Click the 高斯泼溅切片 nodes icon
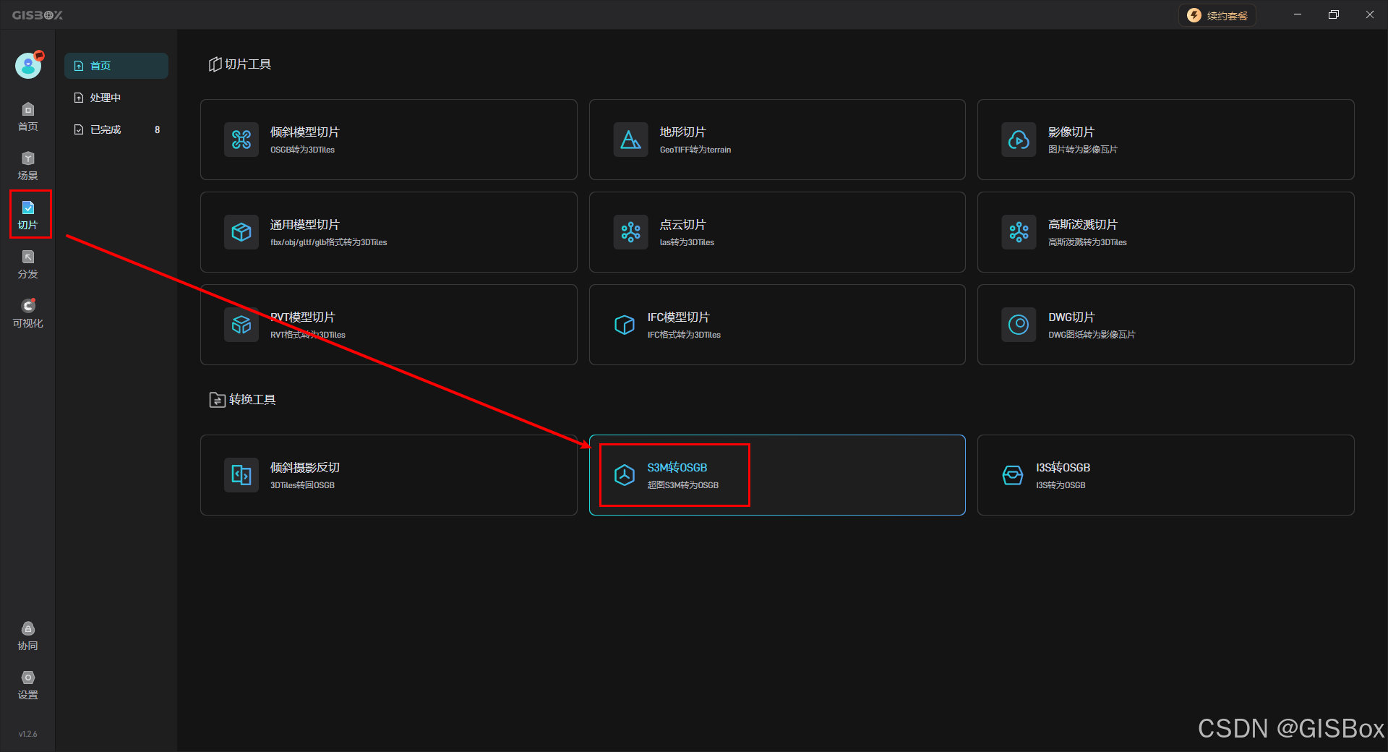The width and height of the screenshot is (1388, 752). pyautogui.click(x=1019, y=232)
